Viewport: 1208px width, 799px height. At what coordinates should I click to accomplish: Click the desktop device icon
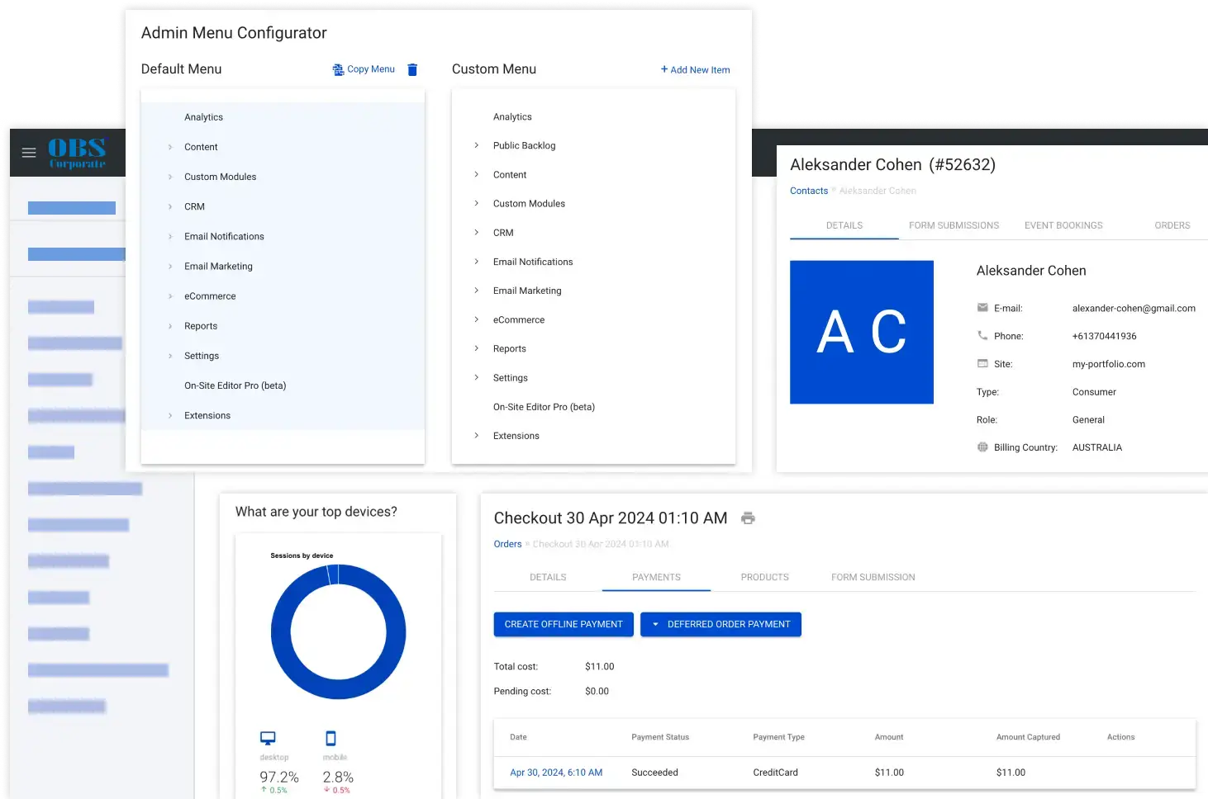coord(268,738)
